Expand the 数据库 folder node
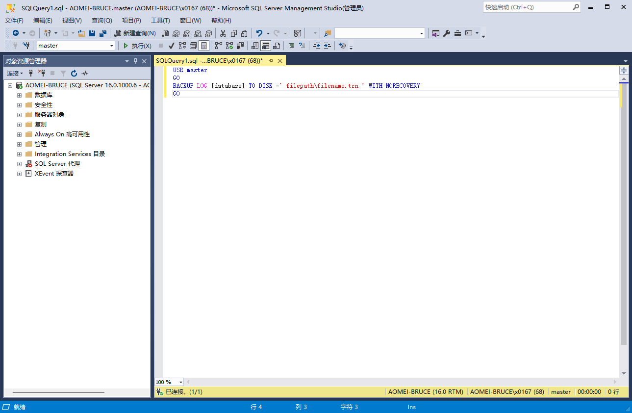632x413 pixels. pyautogui.click(x=19, y=95)
